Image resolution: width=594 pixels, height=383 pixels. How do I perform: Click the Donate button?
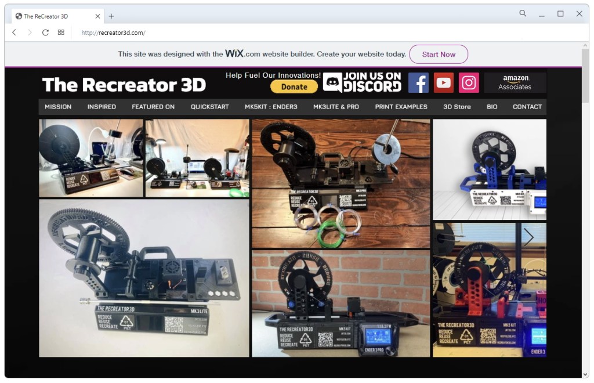(294, 86)
